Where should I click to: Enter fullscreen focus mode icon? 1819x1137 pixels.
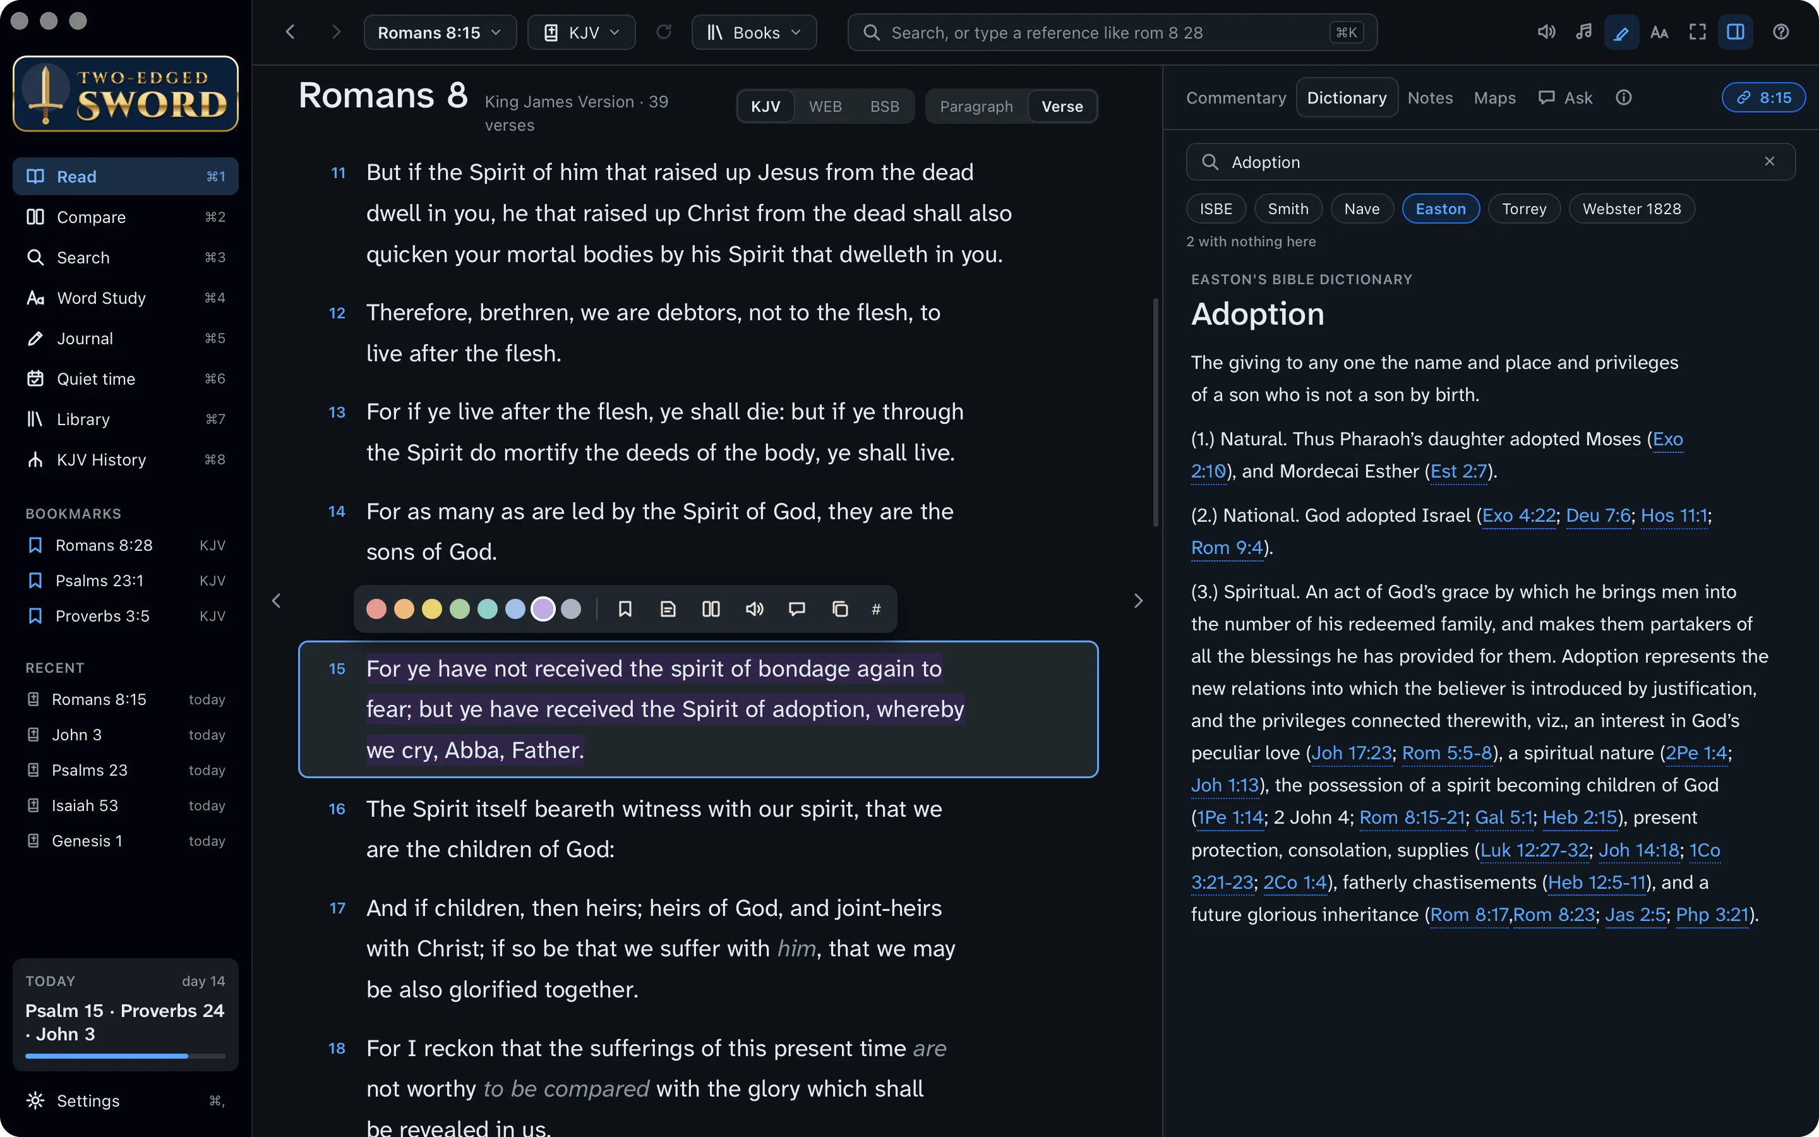pos(1697,32)
